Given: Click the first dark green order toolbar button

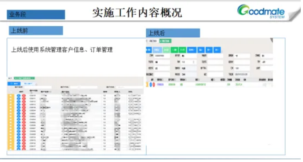Looking at the screenshot, I should [x=175, y=50].
